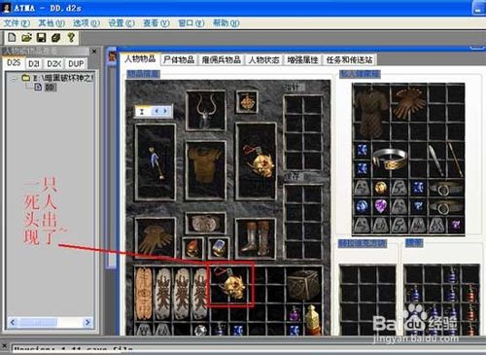Screen dimensions: 486x355
Task: Open the 查看 menu
Action: tap(156, 23)
